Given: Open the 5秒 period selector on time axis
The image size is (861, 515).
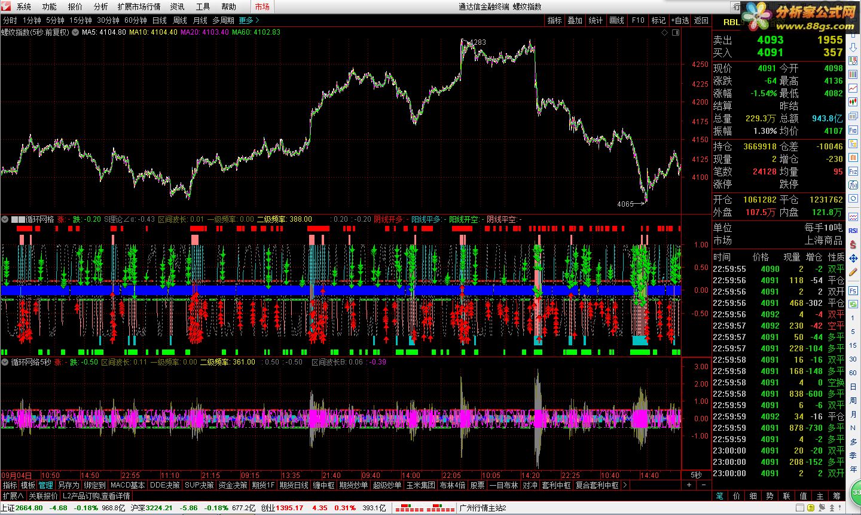Looking at the screenshot, I should pyautogui.click(x=697, y=475).
